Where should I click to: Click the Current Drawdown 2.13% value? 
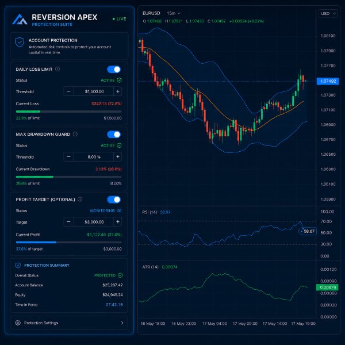108,169
